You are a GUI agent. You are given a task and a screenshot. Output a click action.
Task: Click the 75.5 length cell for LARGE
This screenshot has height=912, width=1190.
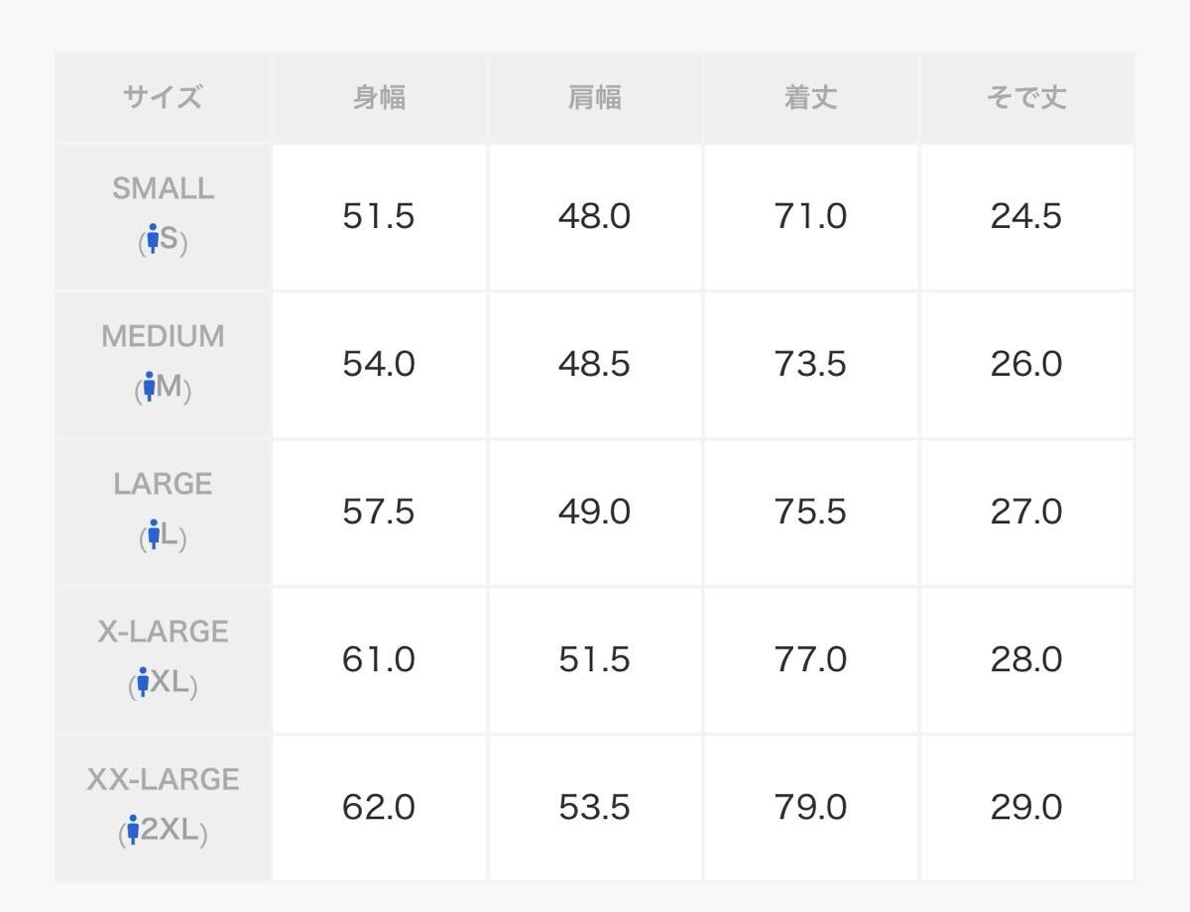810,512
